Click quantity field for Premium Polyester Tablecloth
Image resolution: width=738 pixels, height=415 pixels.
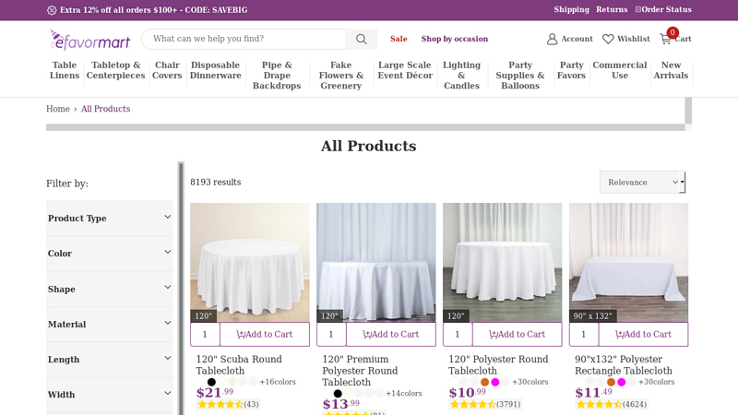[x=331, y=334]
